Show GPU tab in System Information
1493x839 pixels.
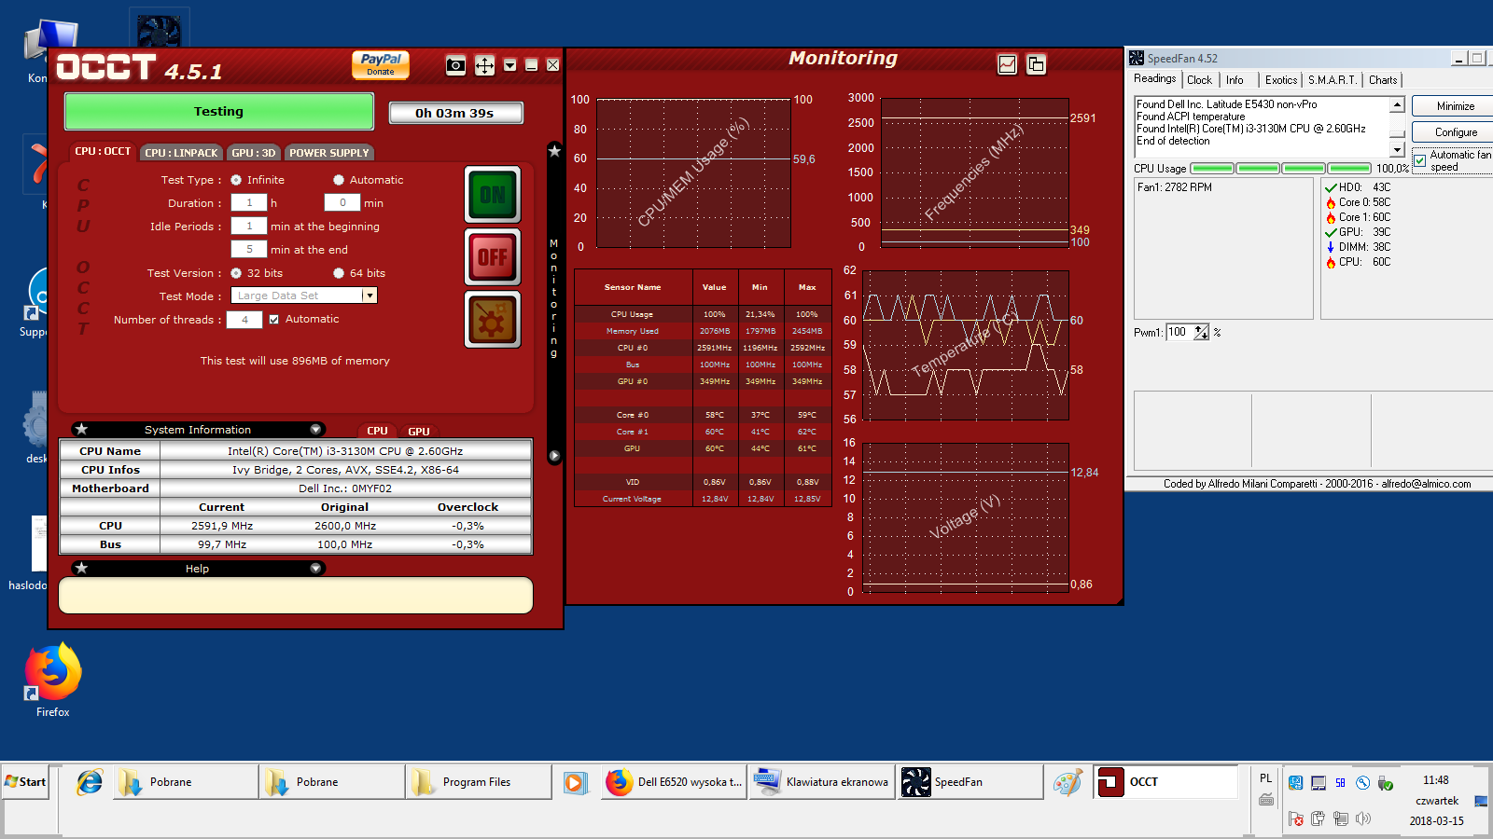419,431
